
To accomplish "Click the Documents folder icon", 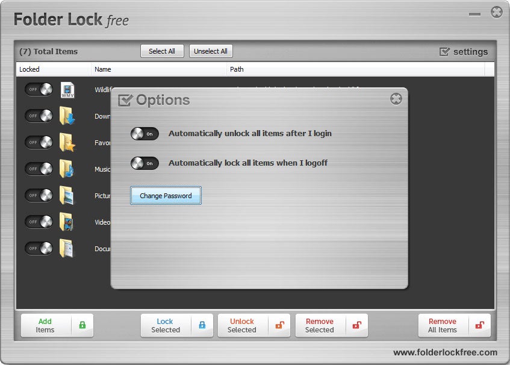I will pyautogui.click(x=66, y=248).
